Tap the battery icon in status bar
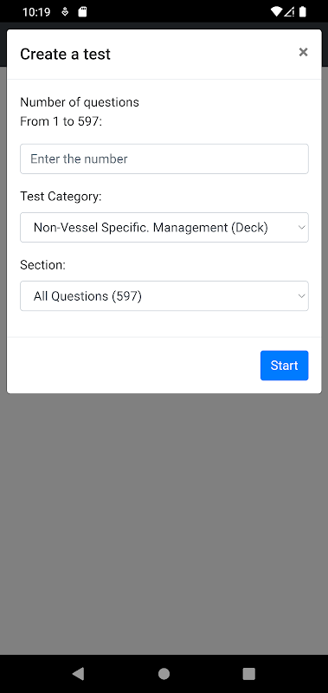328x693 pixels. [303, 12]
